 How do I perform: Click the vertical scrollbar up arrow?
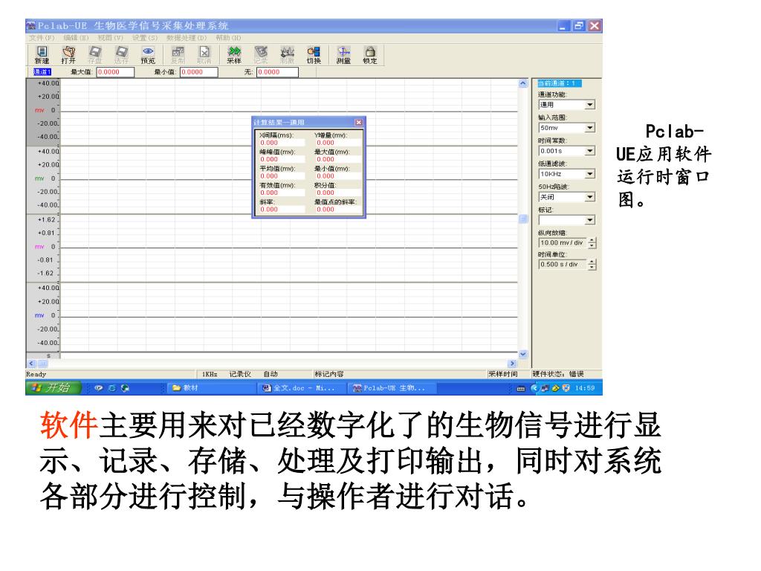click(x=522, y=83)
